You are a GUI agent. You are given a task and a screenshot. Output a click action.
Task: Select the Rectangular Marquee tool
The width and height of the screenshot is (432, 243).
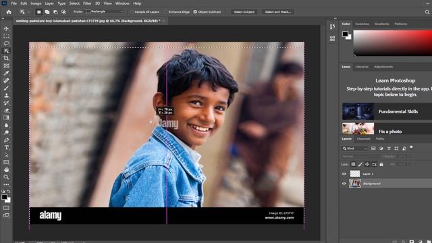coord(6,36)
